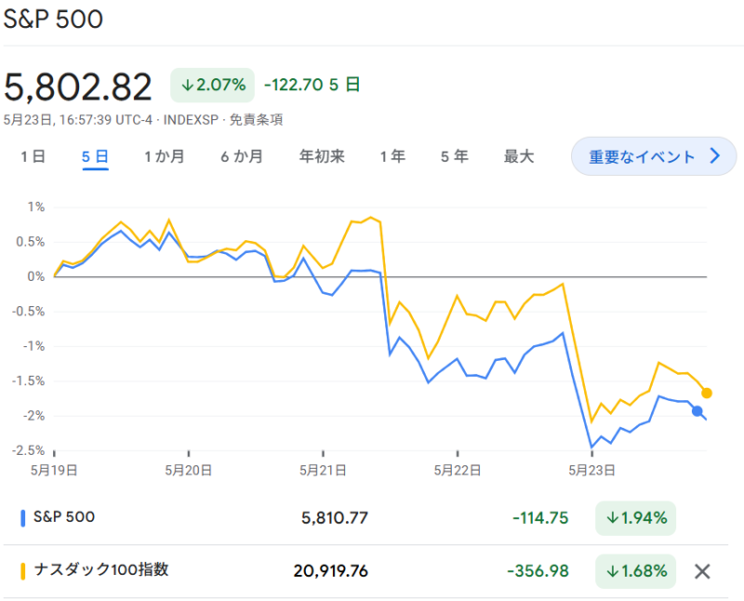The width and height of the screenshot is (744, 601).
Task: Switch to the 1か月 range tab
Action: point(165,156)
